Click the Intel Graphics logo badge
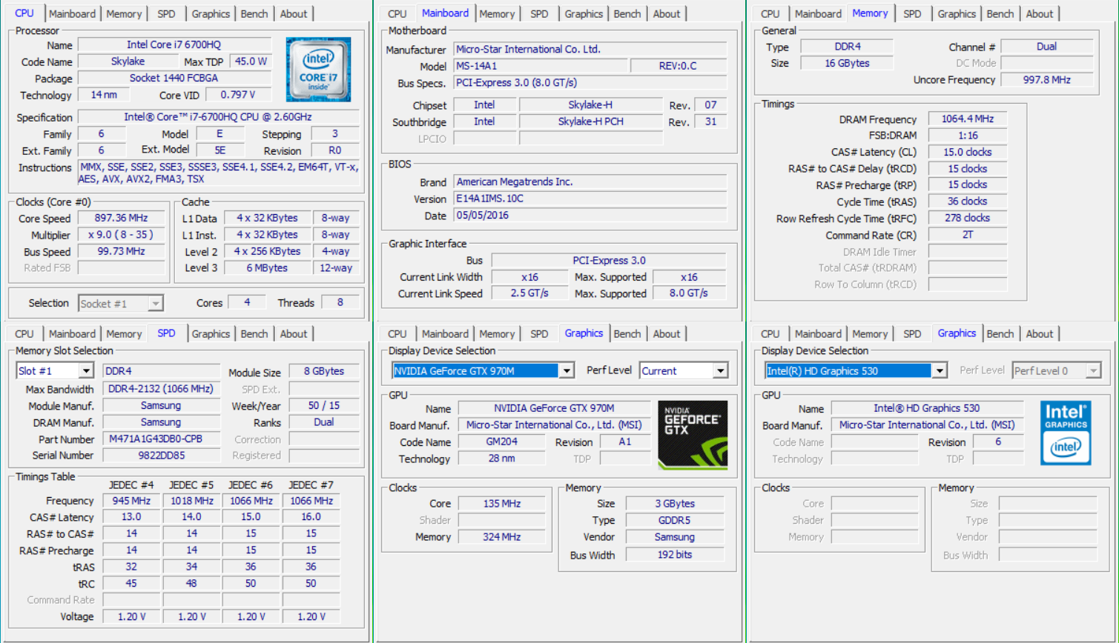 1066,433
